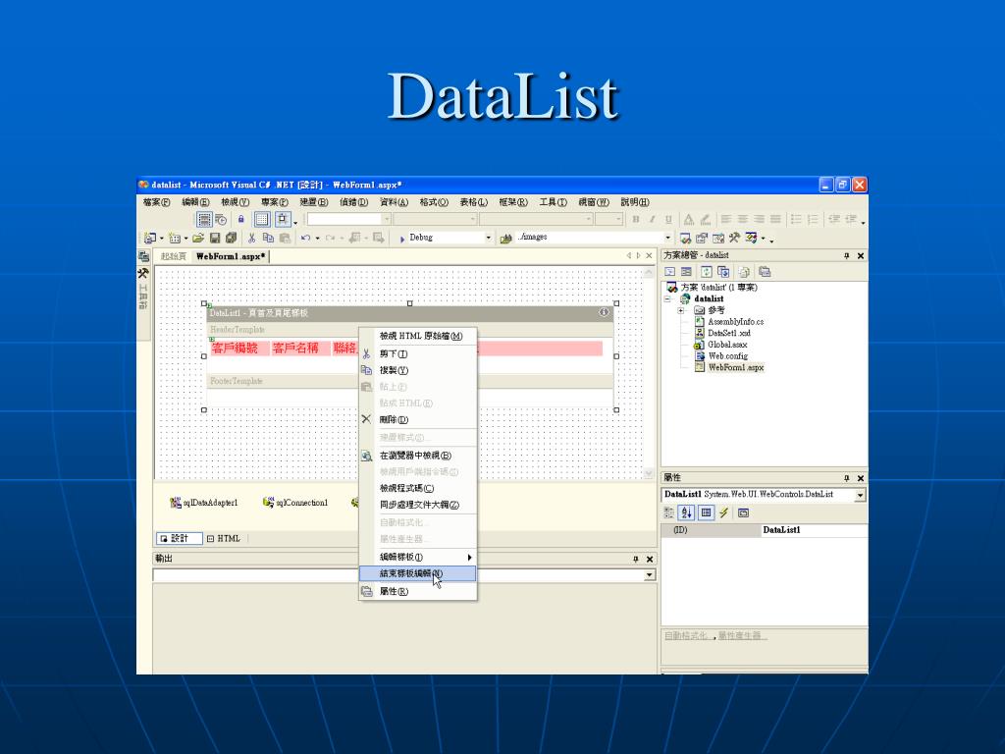1005x754 pixels.
Task: Pin the Solution Explorer panel
Action: point(847,256)
